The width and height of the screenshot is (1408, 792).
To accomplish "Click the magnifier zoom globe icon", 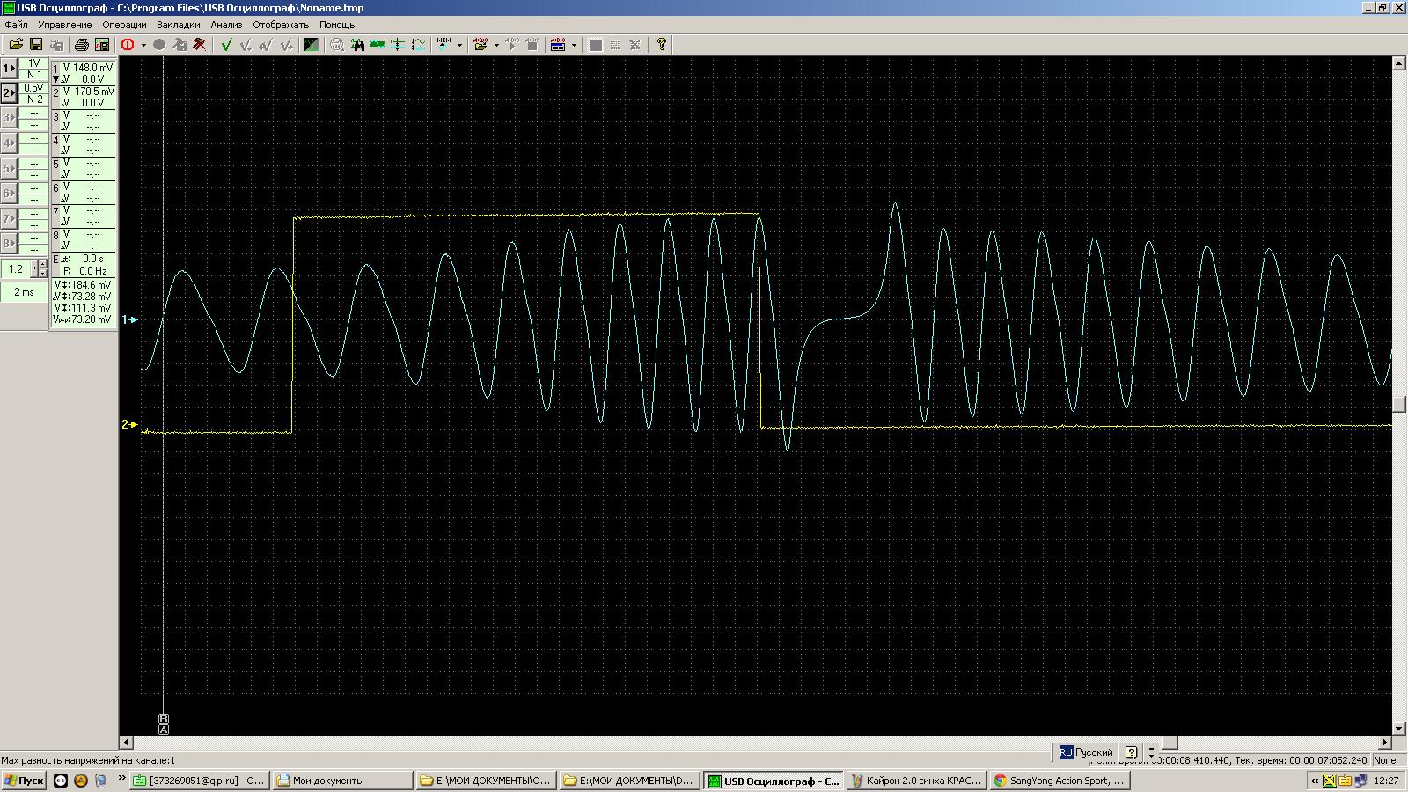I will pos(337,44).
